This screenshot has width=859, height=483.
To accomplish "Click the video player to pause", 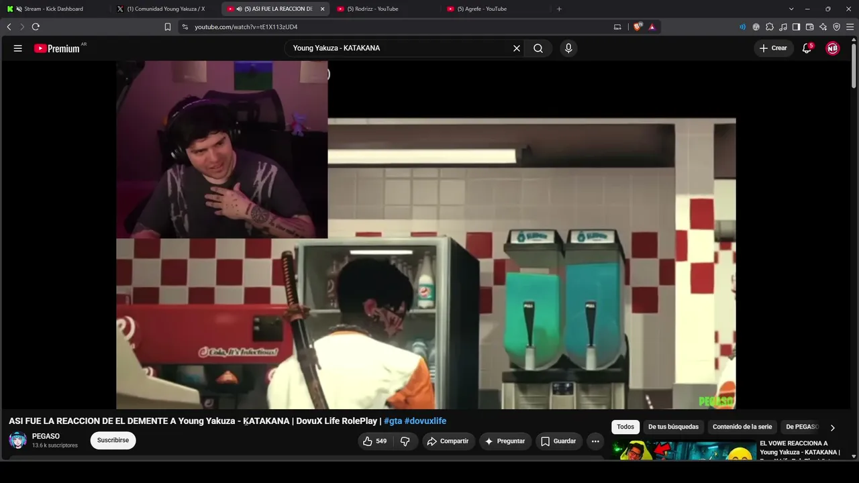I will pyautogui.click(x=426, y=235).
